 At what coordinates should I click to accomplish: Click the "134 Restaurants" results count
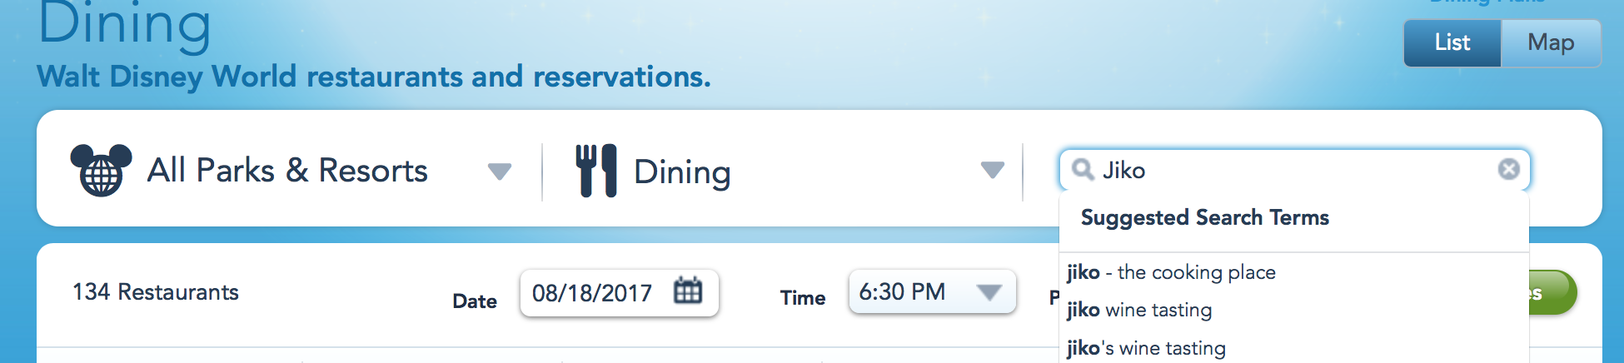tap(156, 292)
